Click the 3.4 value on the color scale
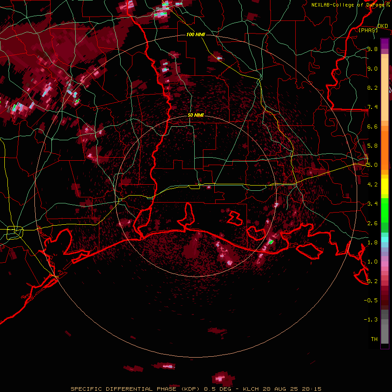The image size is (392, 392). (x=372, y=204)
